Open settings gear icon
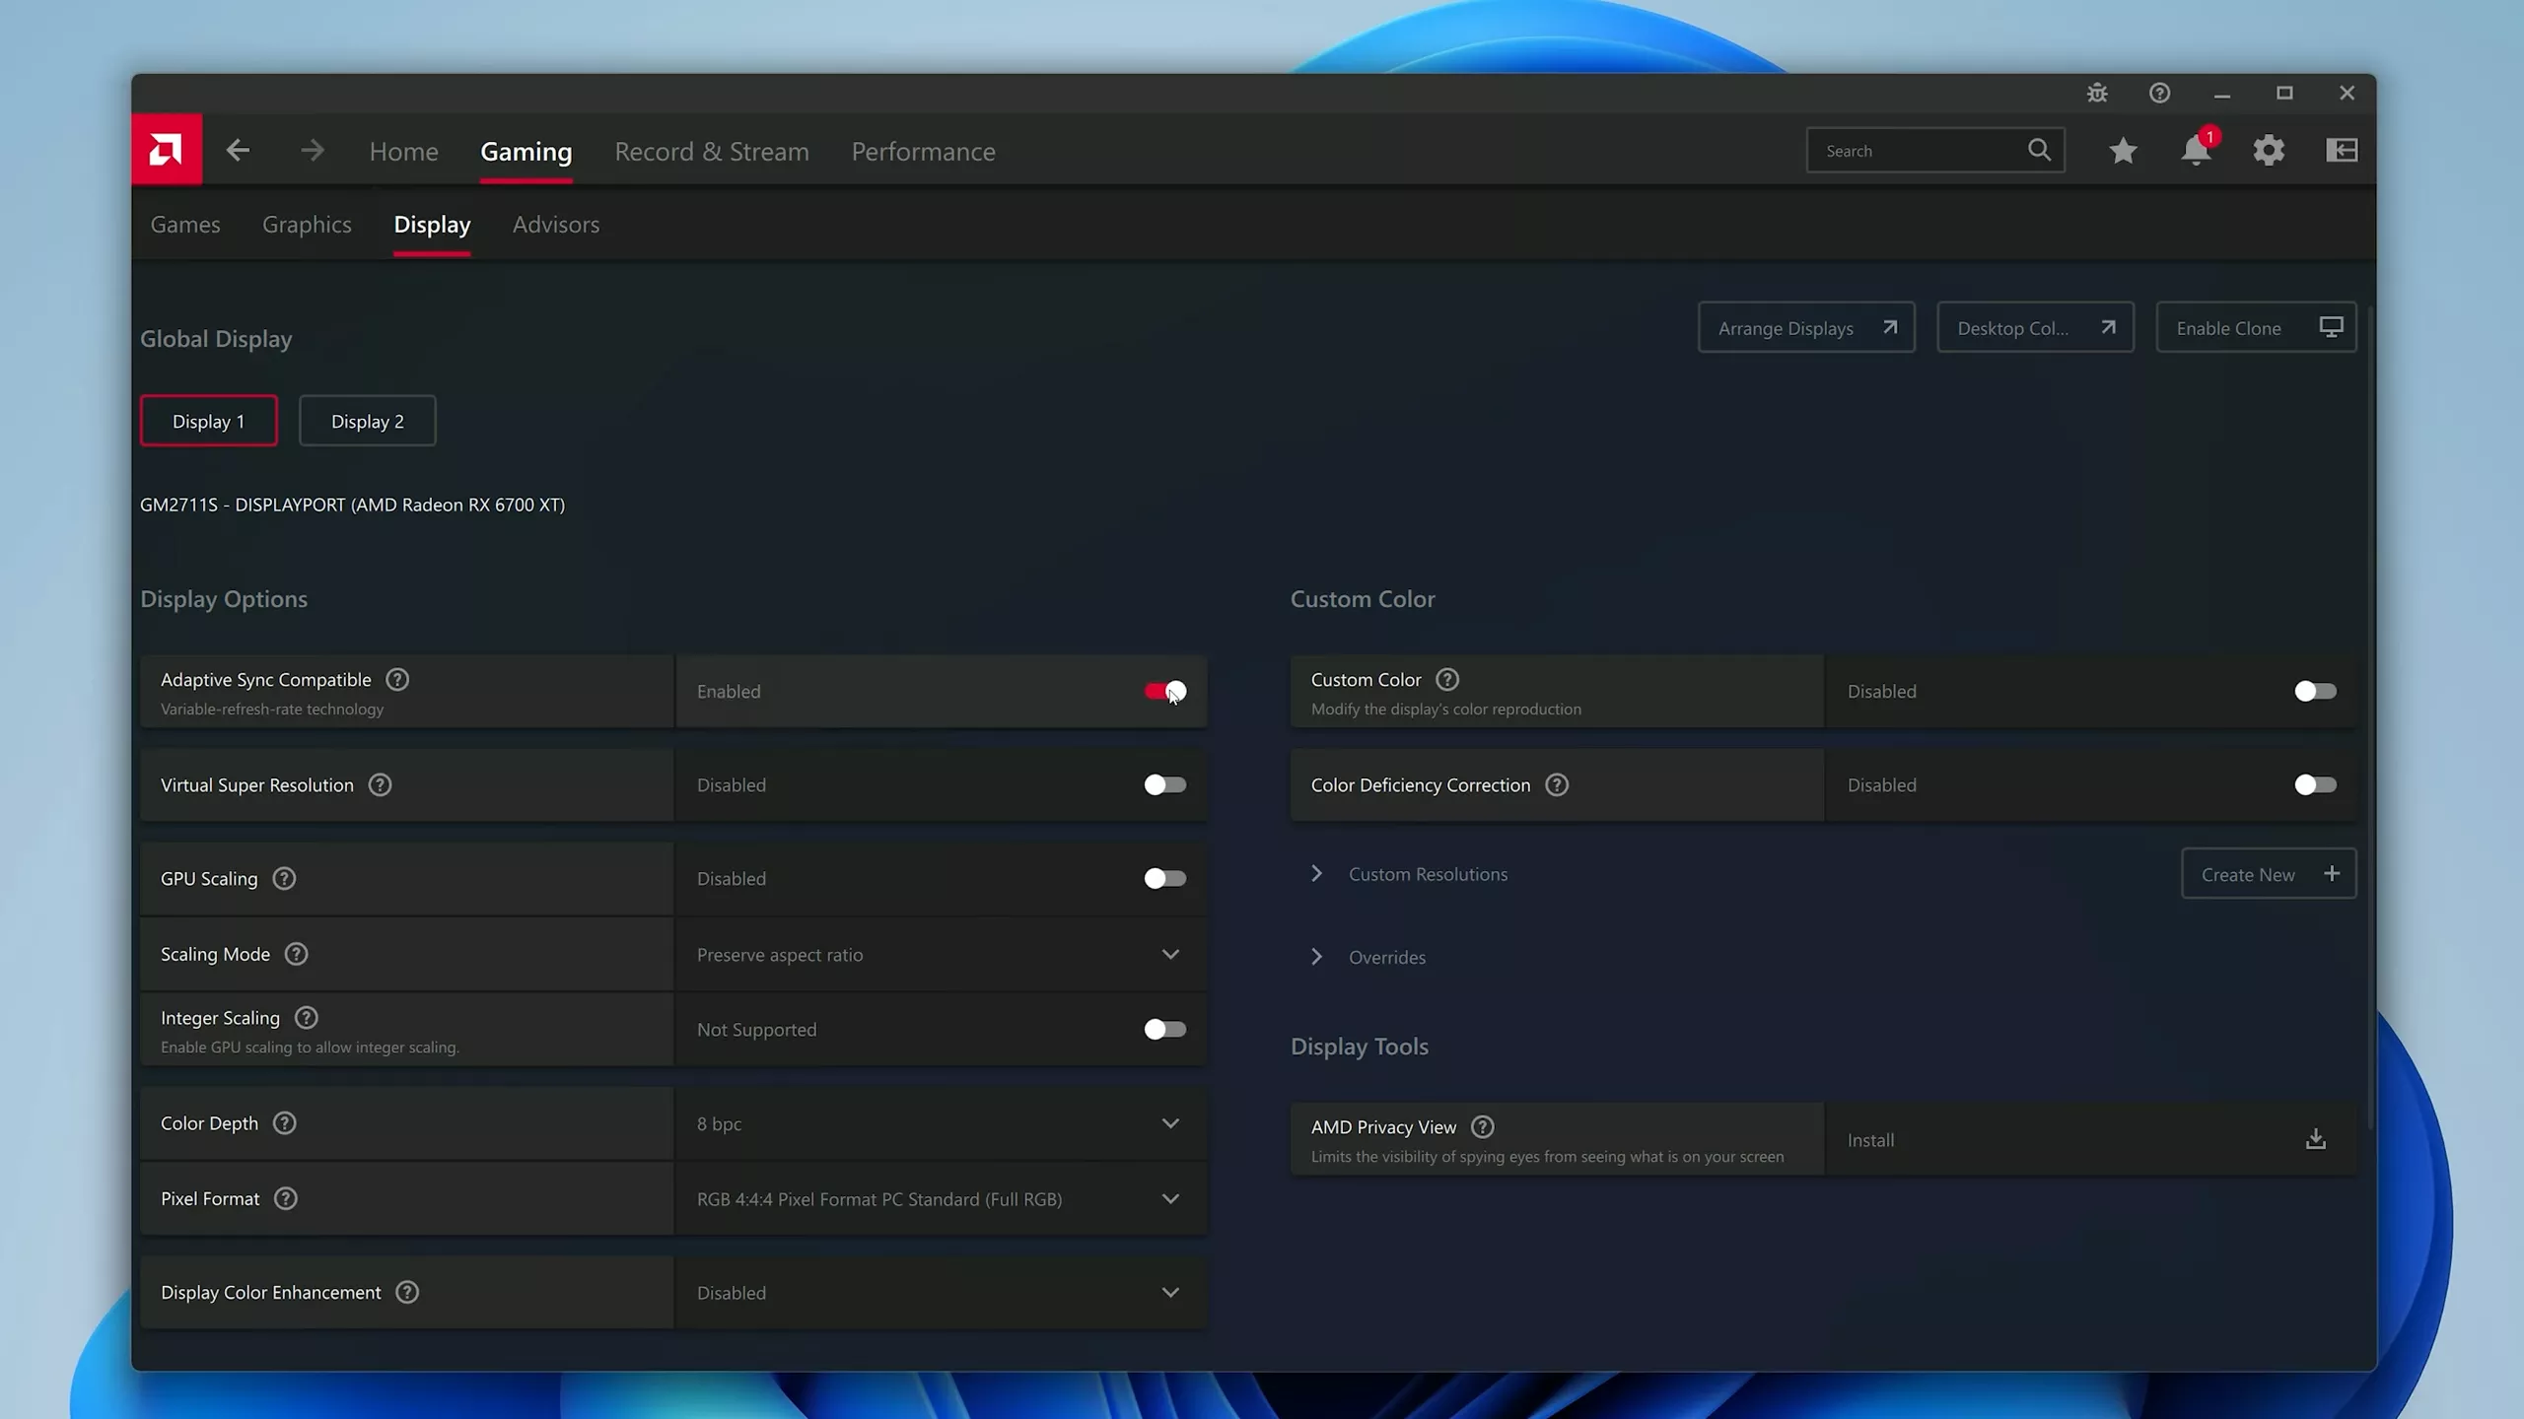The height and width of the screenshot is (1419, 2524). tap(2269, 151)
